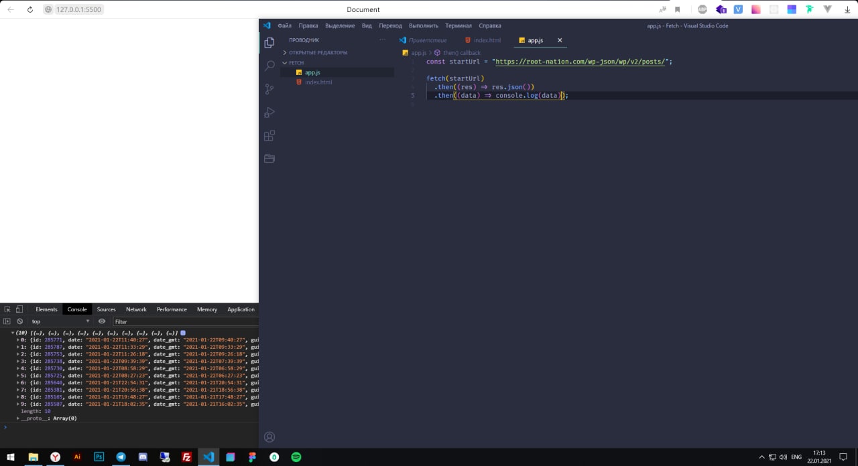Select the inspect element tool in DevTools
This screenshot has width=858, height=466.
pyautogui.click(x=7, y=309)
